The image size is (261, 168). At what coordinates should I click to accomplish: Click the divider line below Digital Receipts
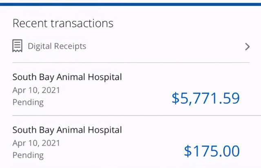pyautogui.click(x=131, y=63)
